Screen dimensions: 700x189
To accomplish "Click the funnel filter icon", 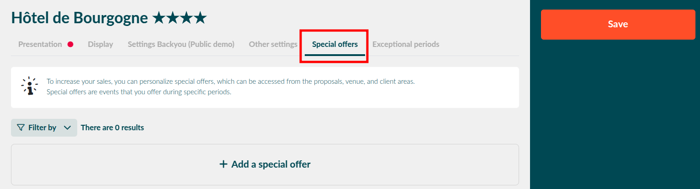I will pyautogui.click(x=21, y=128).
